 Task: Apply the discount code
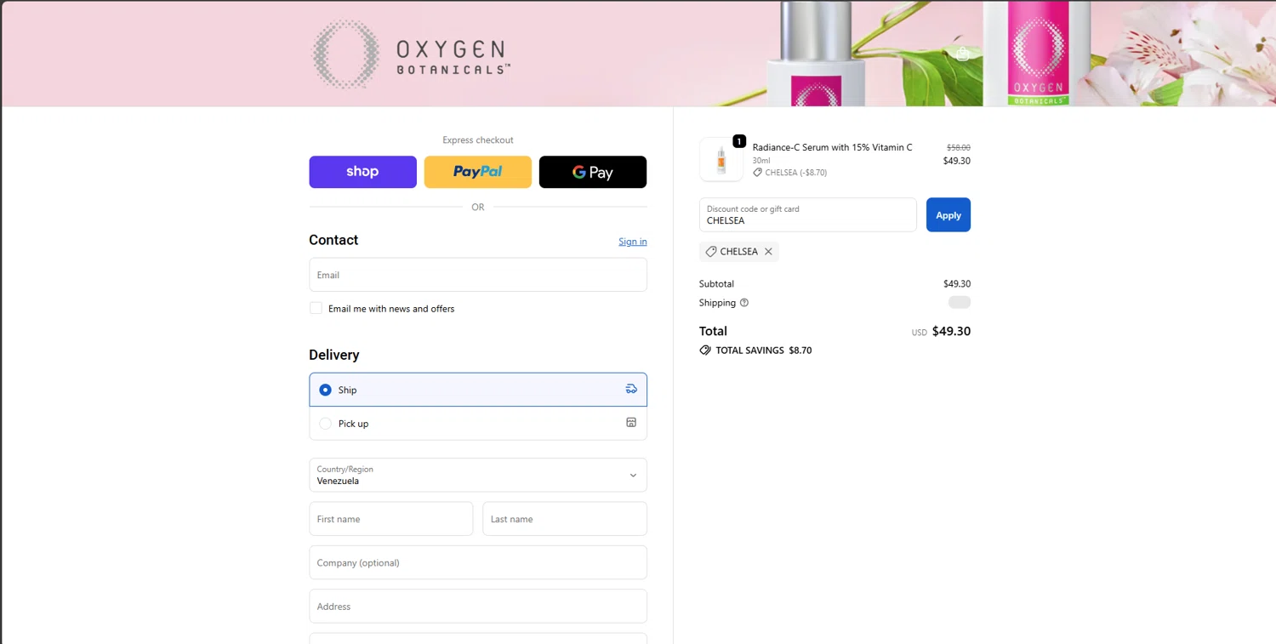(948, 215)
